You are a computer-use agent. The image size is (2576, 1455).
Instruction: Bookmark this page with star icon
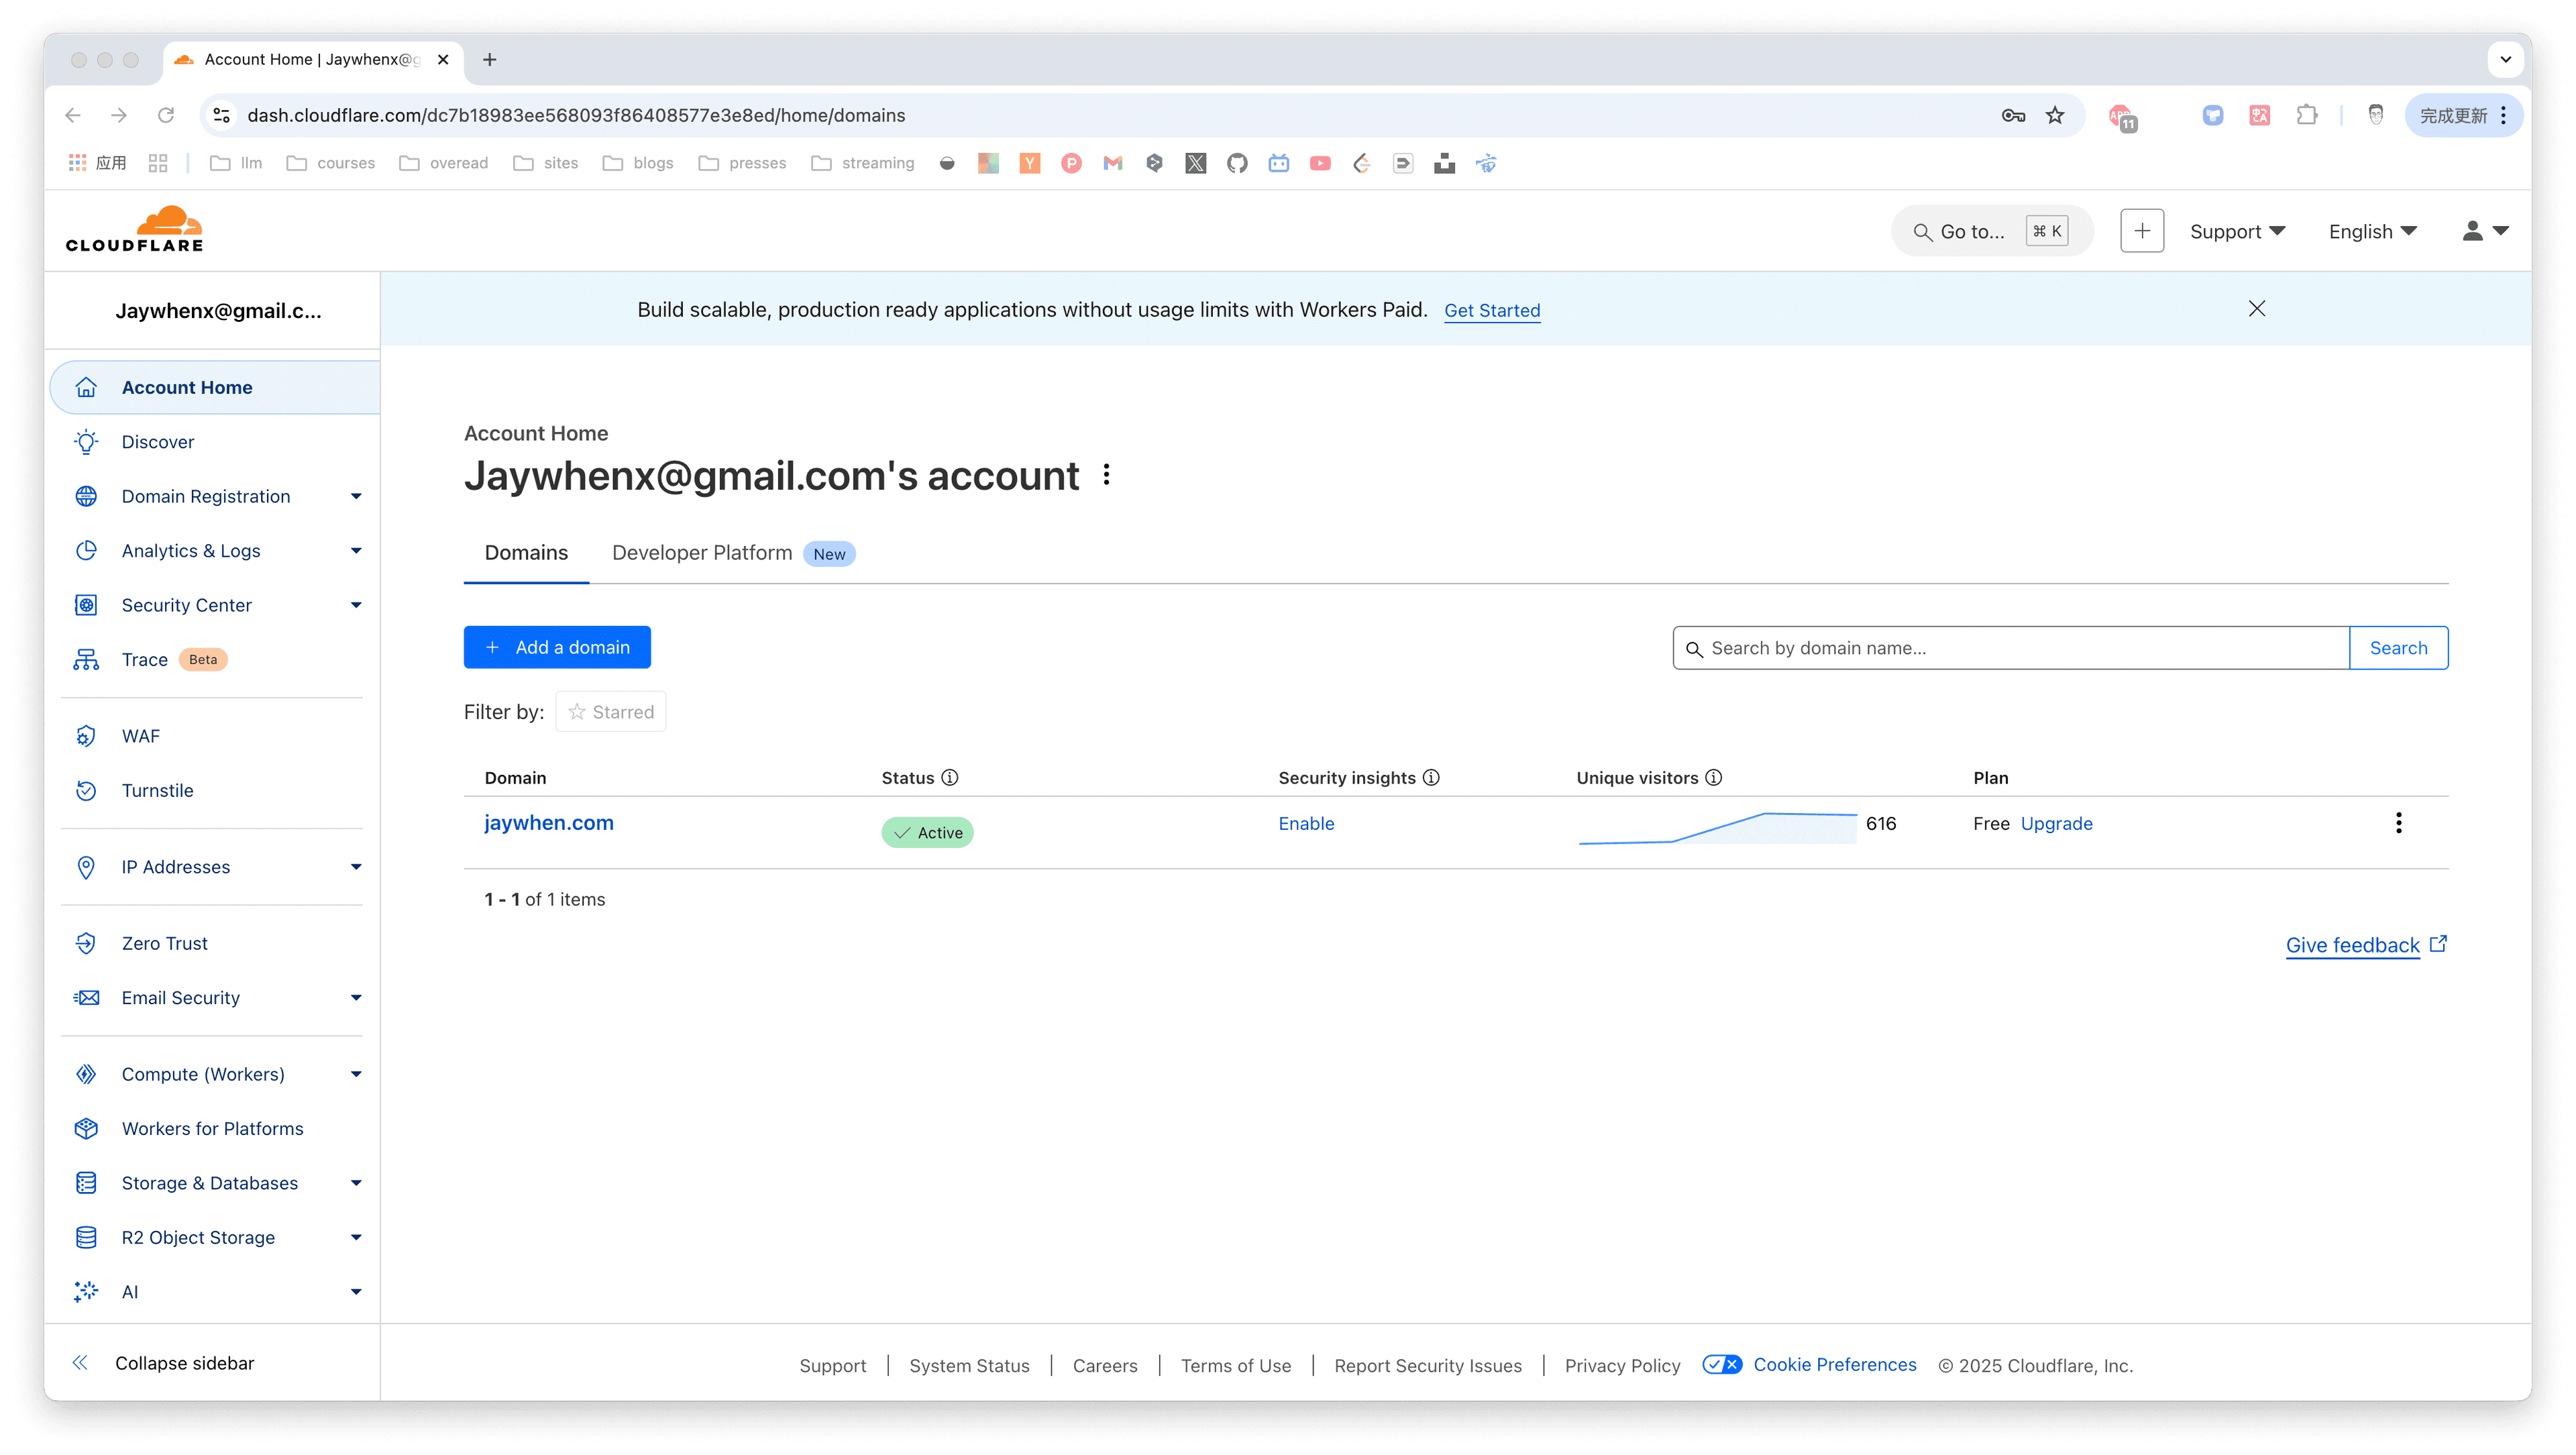pos(2055,115)
